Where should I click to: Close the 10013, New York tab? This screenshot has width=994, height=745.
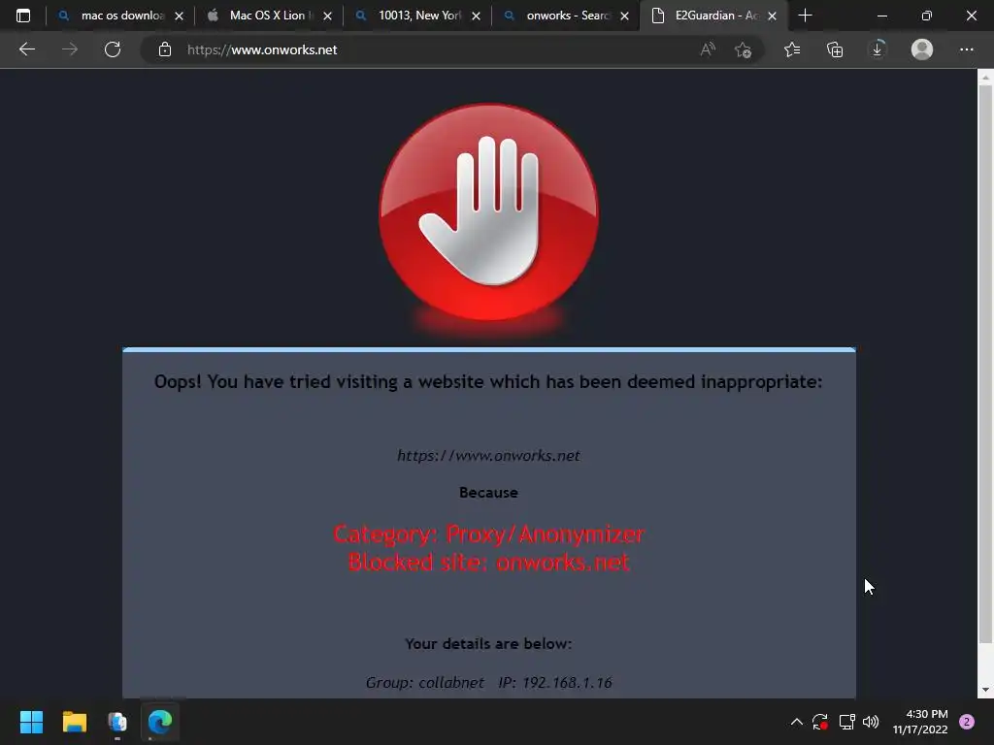coord(476,16)
